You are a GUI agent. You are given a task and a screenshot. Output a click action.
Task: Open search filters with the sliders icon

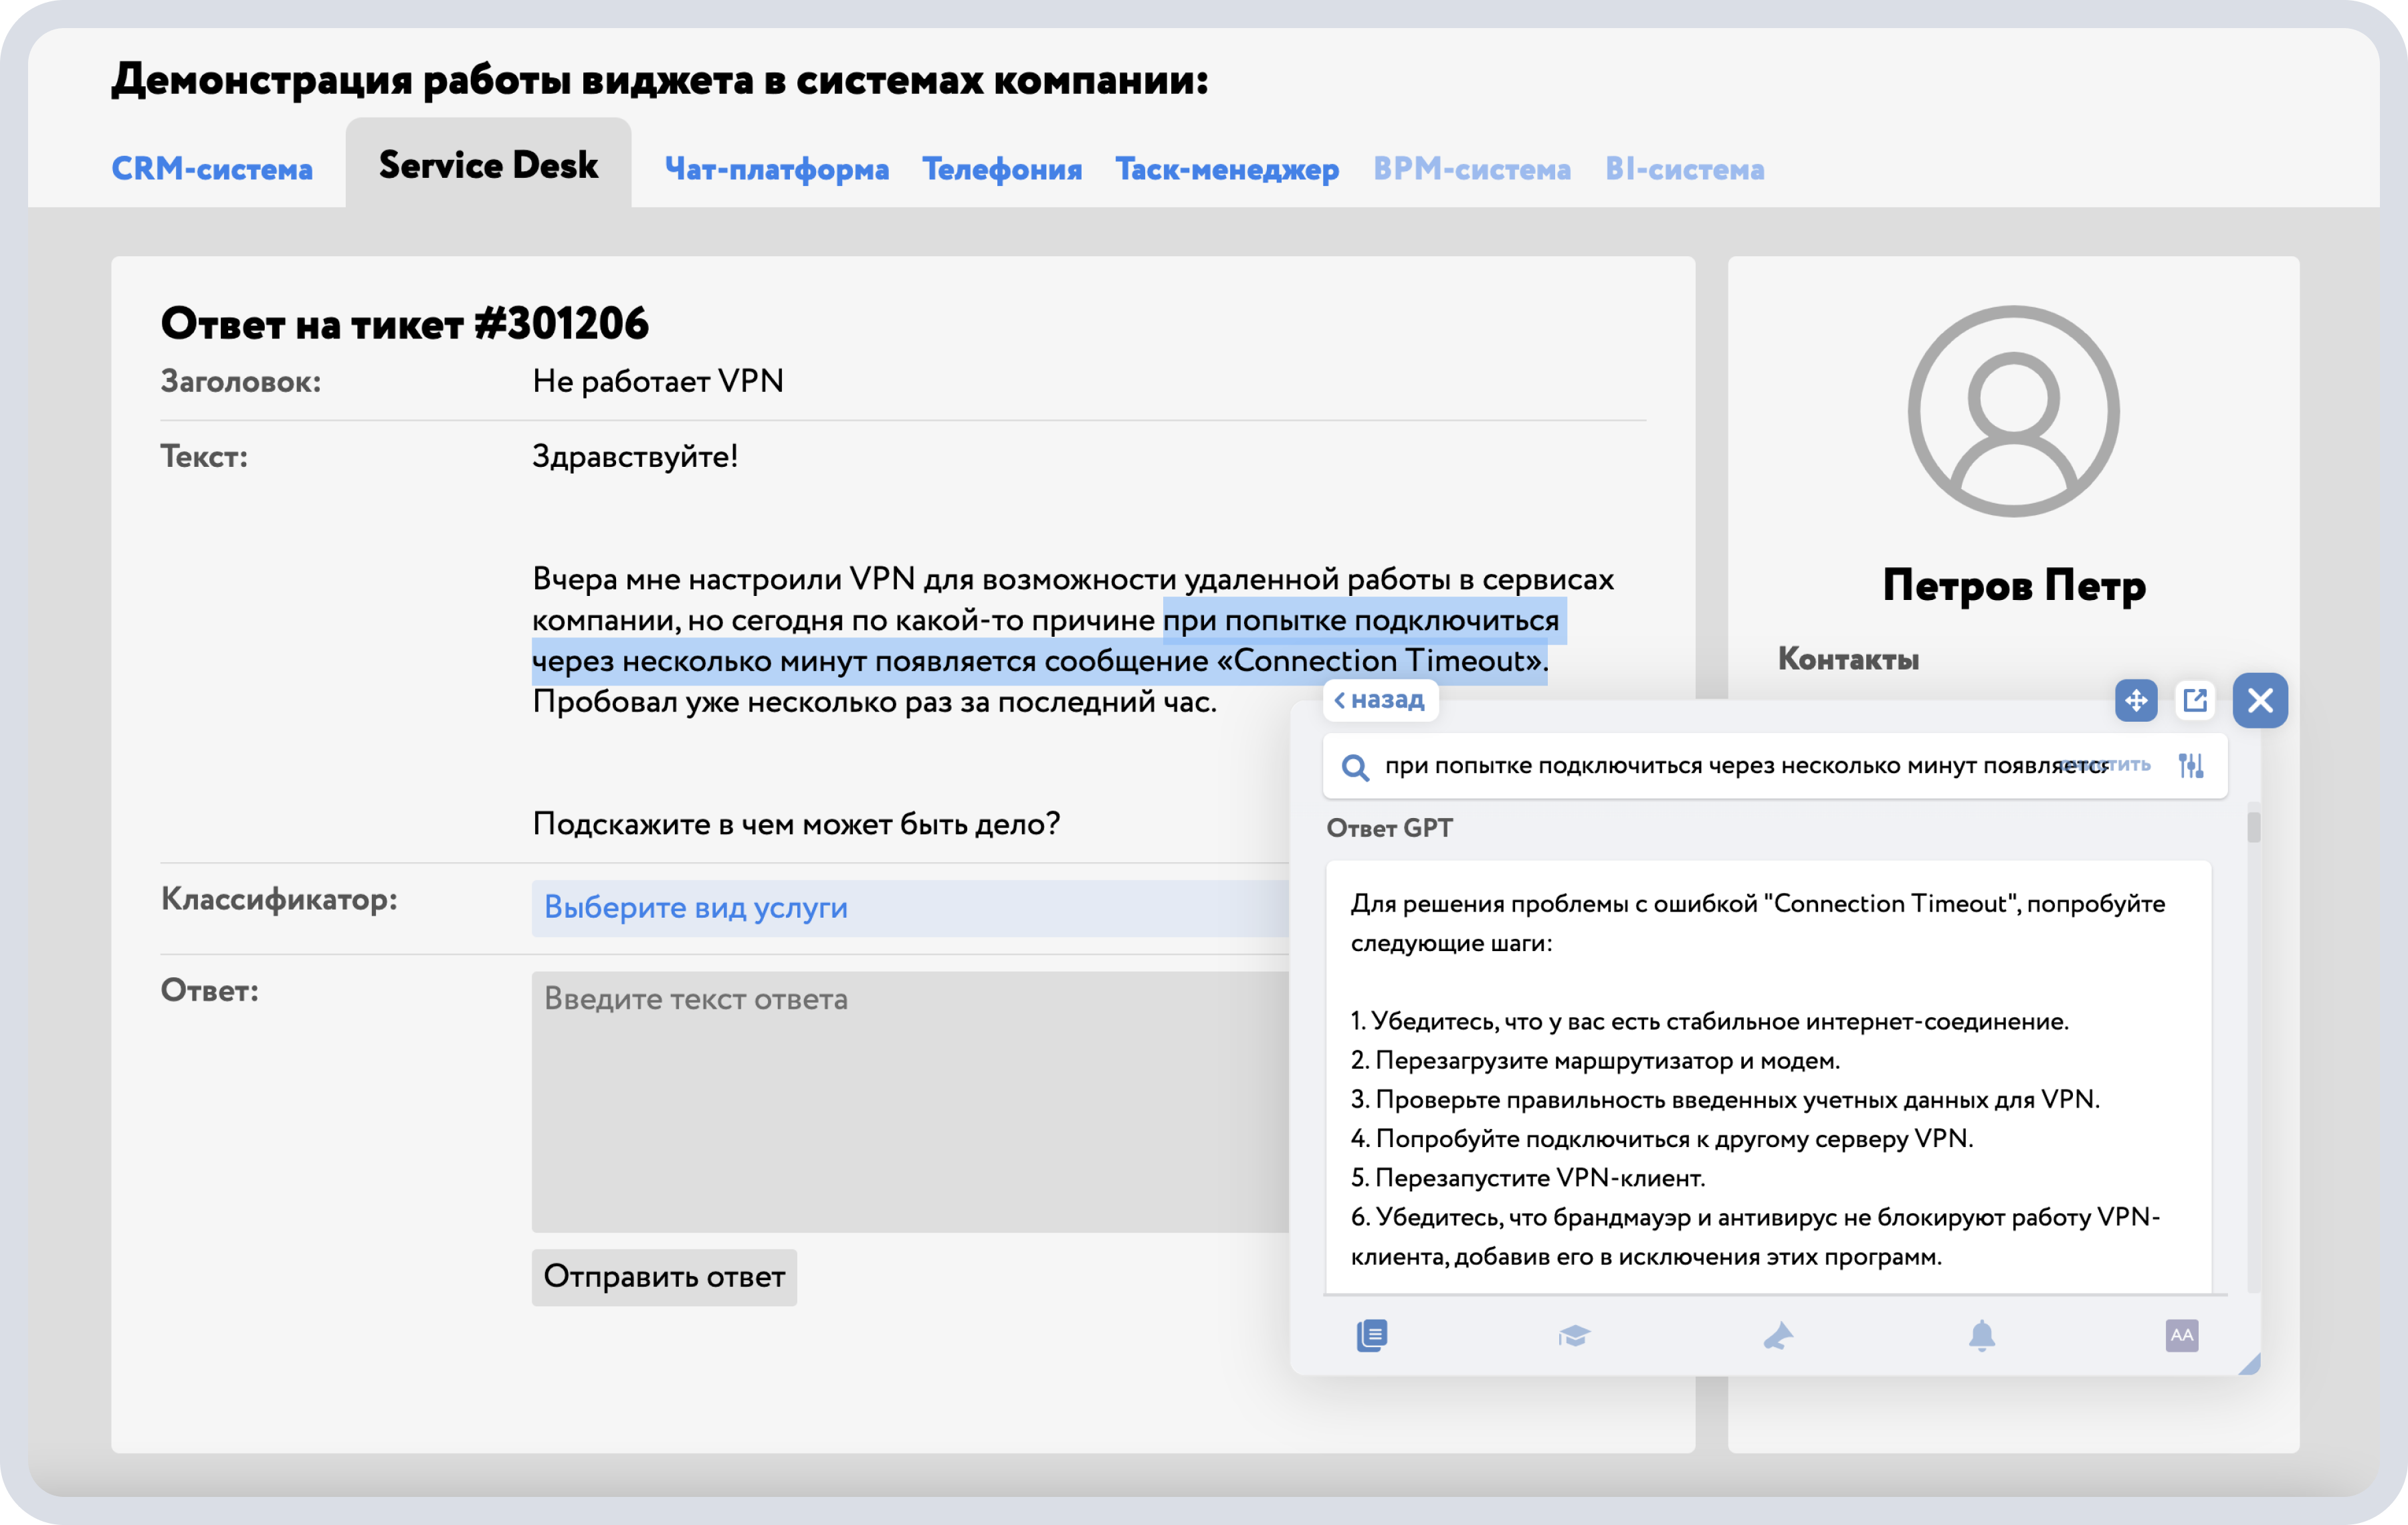[x=2191, y=766]
